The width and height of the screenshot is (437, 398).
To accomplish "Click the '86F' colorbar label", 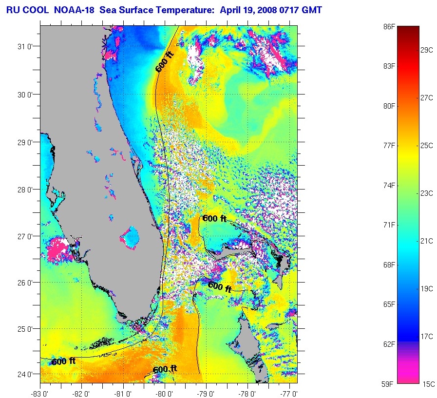I will click(x=389, y=27).
